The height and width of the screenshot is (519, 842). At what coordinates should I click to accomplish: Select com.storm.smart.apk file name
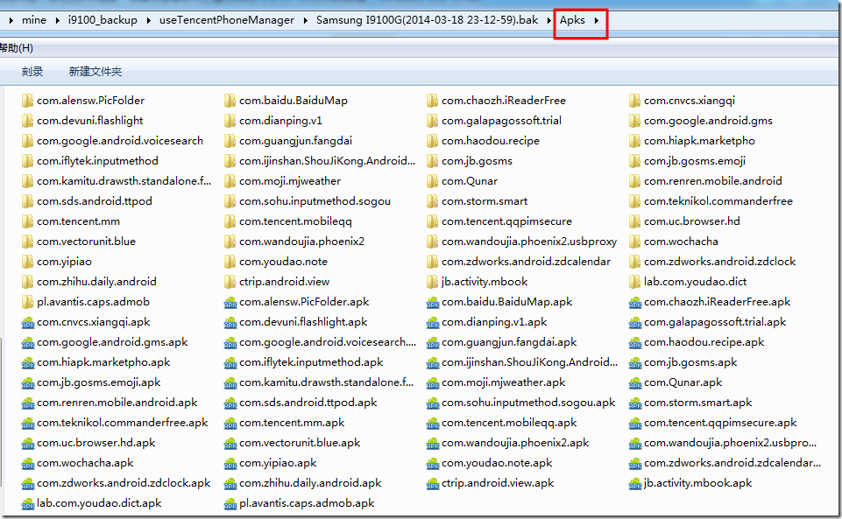click(x=698, y=403)
